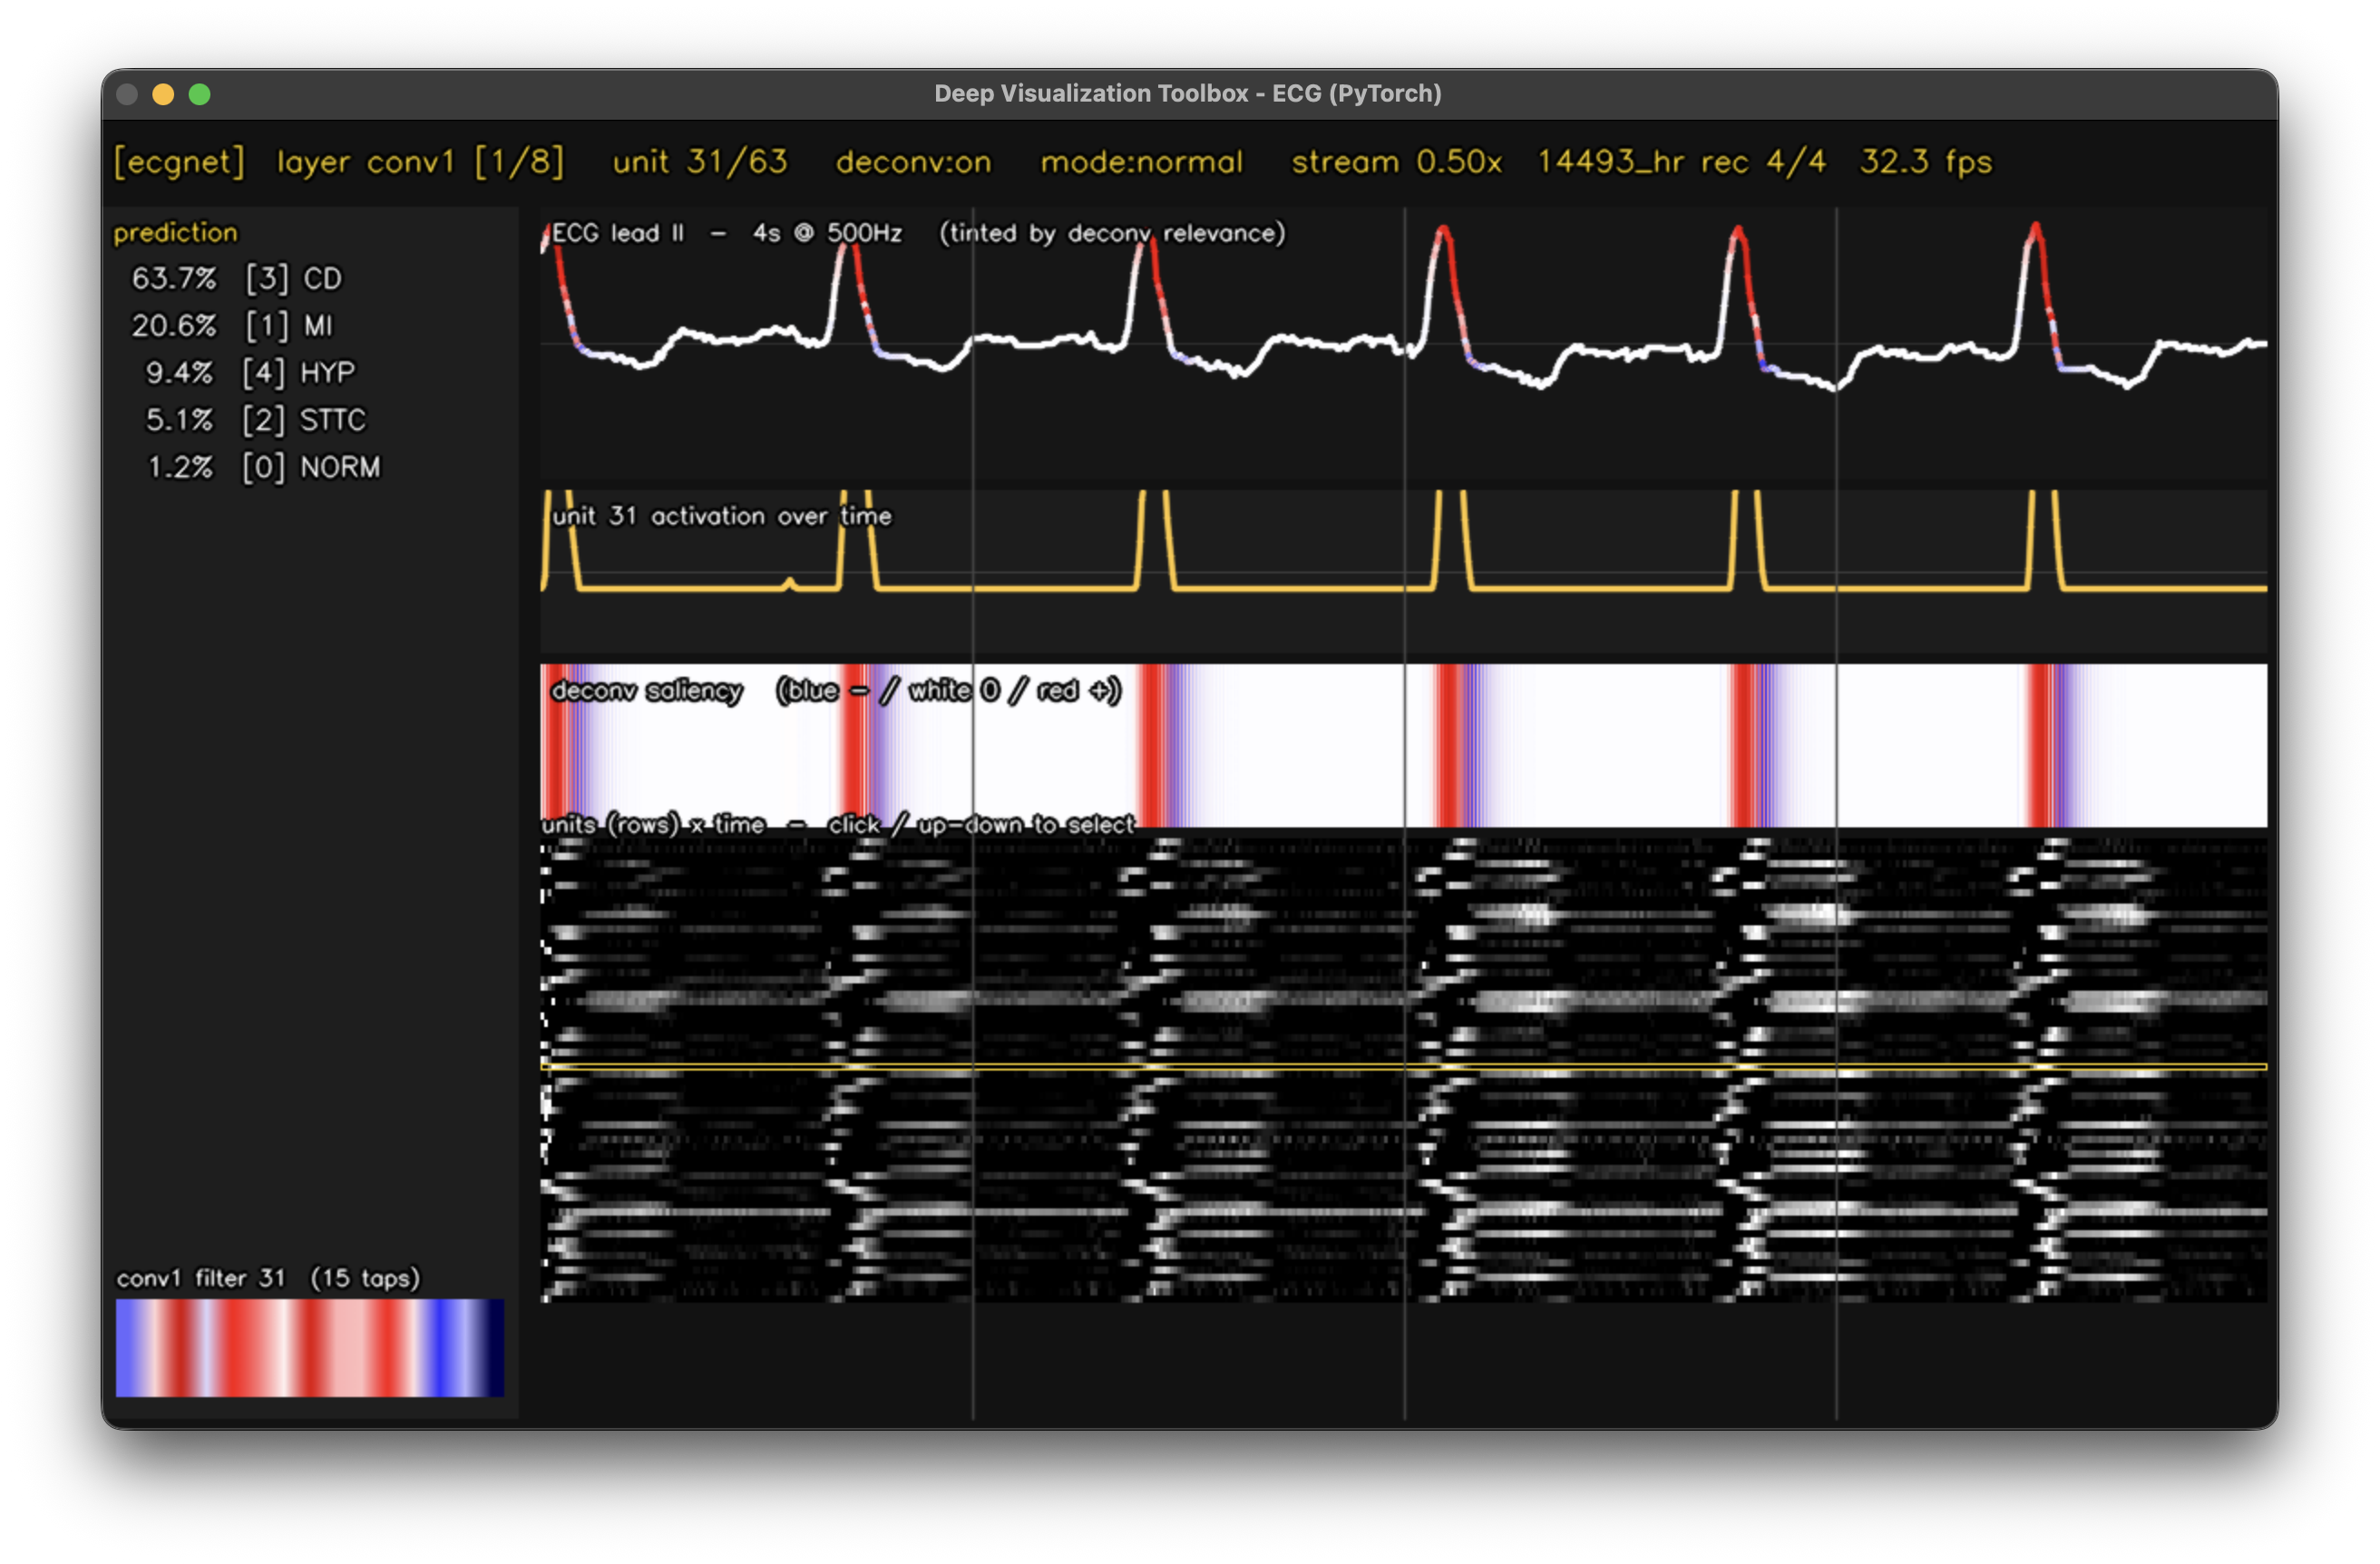This screenshot has height=1564, width=2380.
Task: Click the [ecgnet] model label
Action: (178, 162)
